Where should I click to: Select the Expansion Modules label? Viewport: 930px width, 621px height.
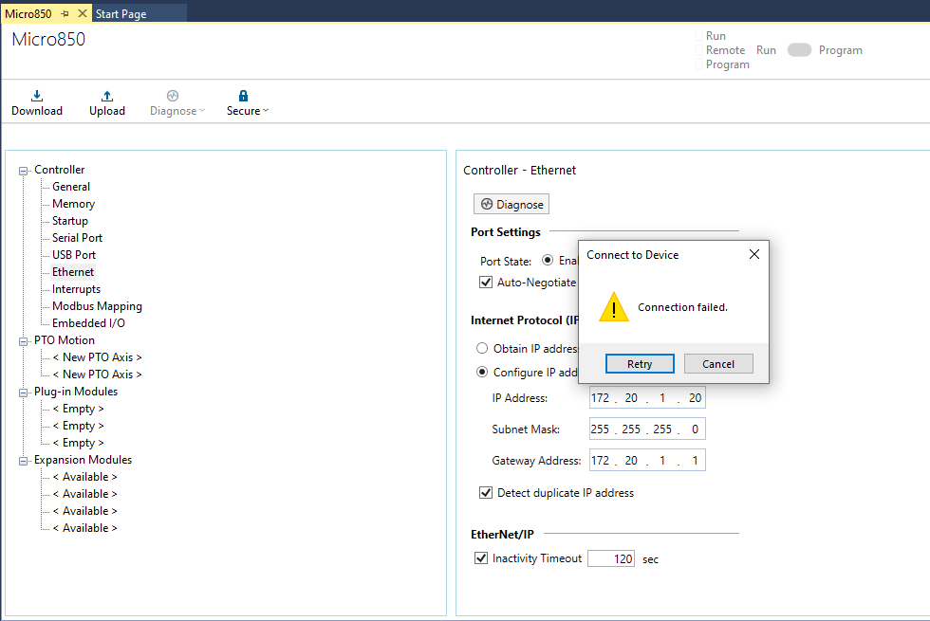tap(84, 460)
